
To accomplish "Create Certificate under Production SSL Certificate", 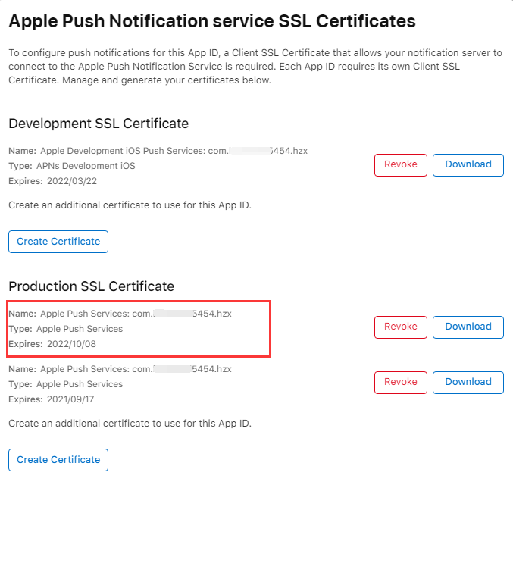I will point(58,460).
